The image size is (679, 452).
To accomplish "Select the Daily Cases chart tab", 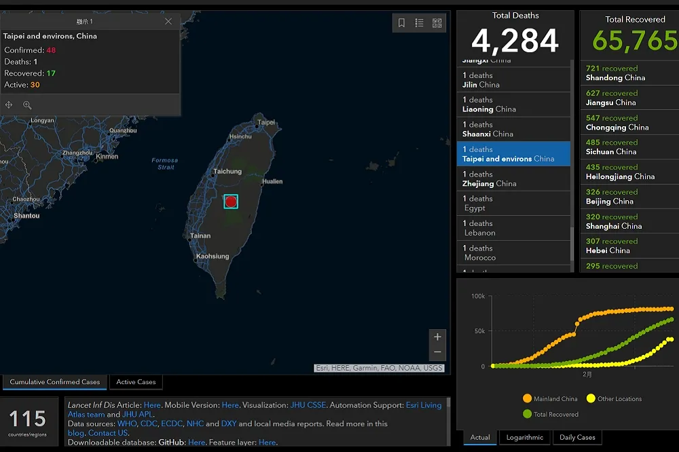I will (577, 437).
